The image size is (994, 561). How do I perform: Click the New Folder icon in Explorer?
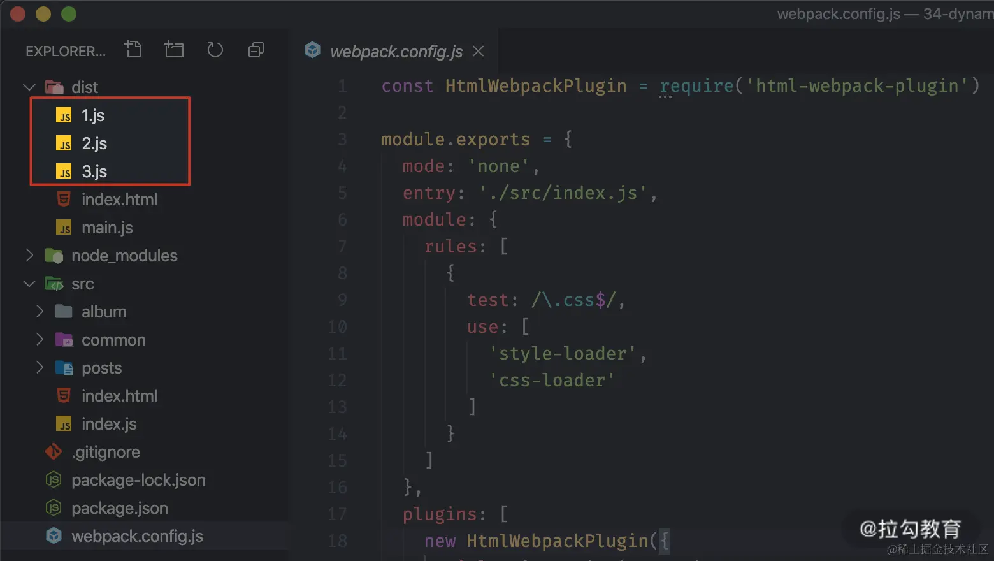174,49
